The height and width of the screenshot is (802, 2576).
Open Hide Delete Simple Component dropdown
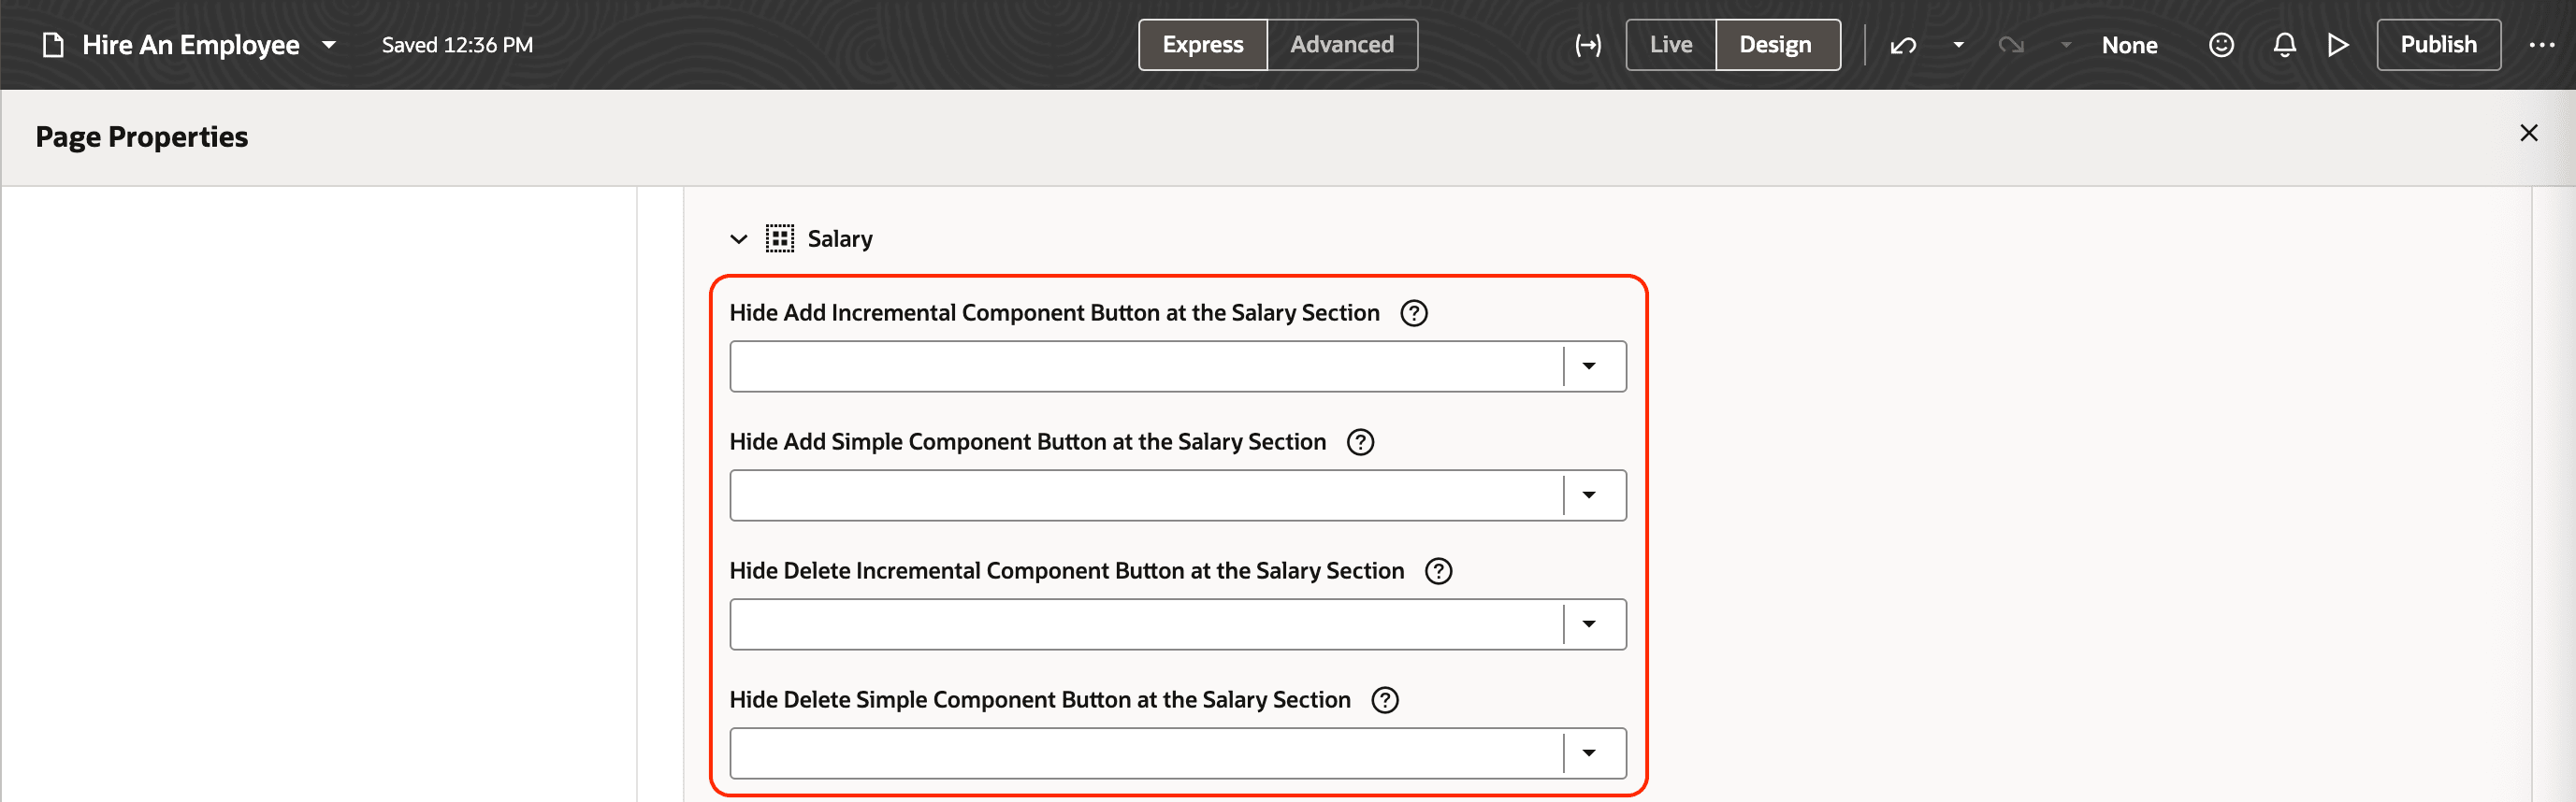pyautogui.click(x=1589, y=753)
